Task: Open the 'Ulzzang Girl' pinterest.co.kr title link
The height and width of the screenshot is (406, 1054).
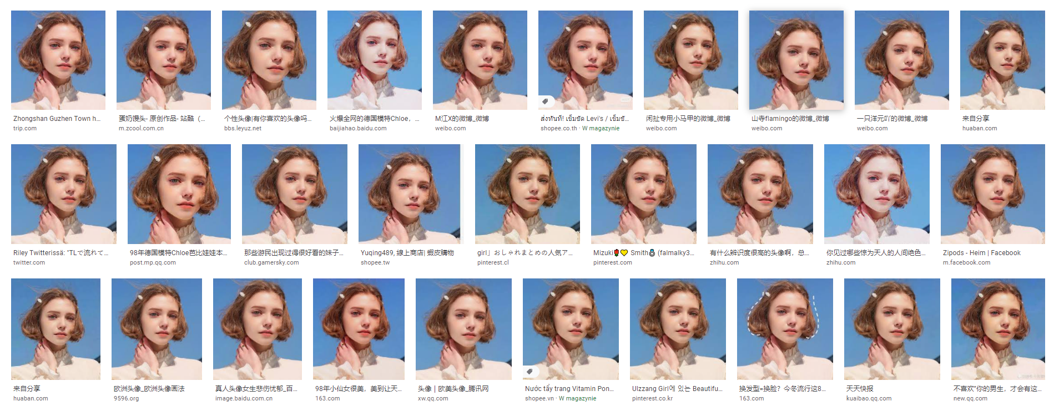Action: pyautogui.click(x=677, y=389)
